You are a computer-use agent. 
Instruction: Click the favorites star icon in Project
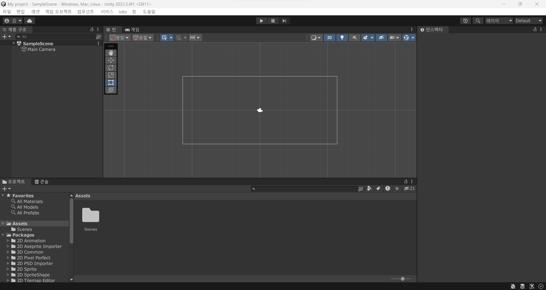[x=397, y=188]
